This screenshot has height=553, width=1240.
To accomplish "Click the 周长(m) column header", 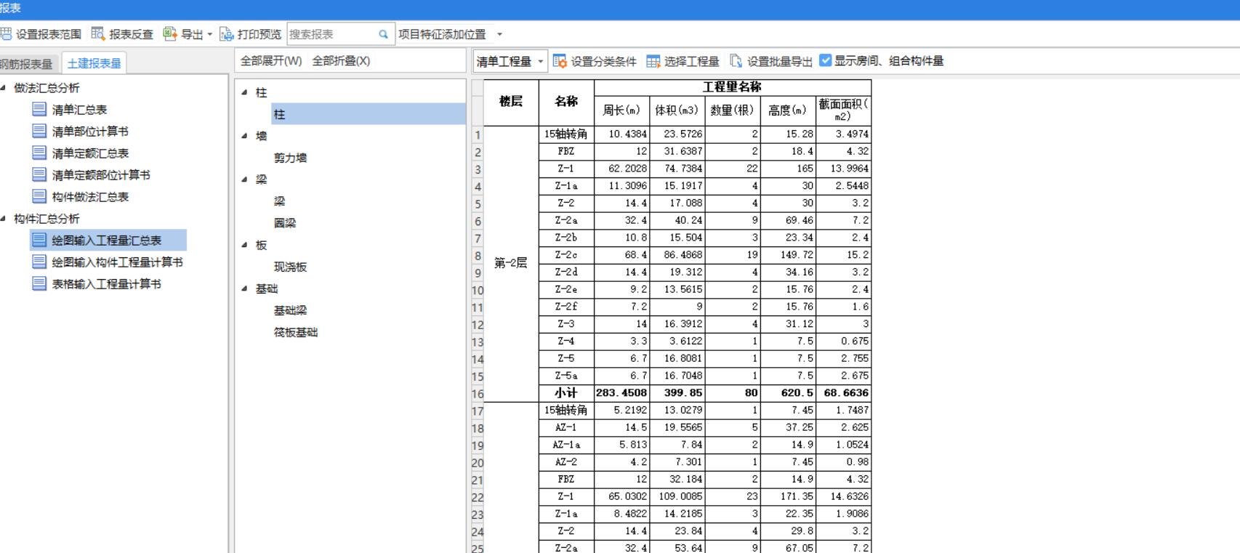I will (621, 110).
